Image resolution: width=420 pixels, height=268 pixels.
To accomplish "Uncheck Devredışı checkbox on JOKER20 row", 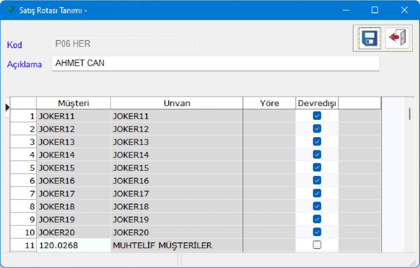I will click(317, 232).
